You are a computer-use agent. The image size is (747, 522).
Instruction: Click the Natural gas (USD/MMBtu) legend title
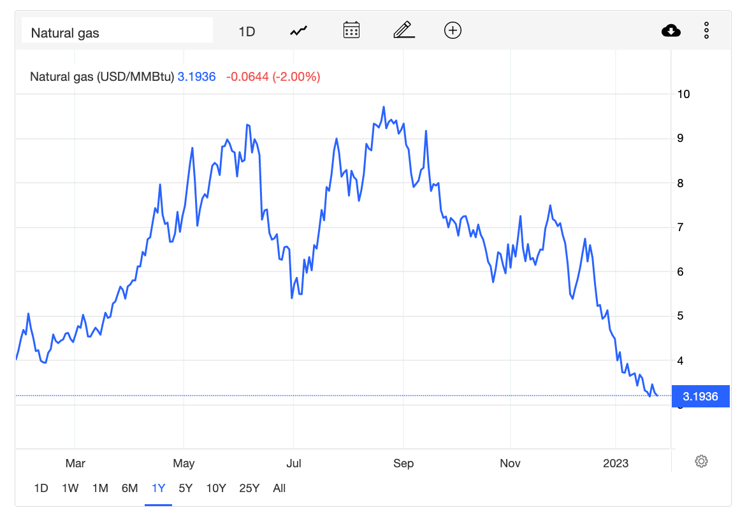click(102, 76)
